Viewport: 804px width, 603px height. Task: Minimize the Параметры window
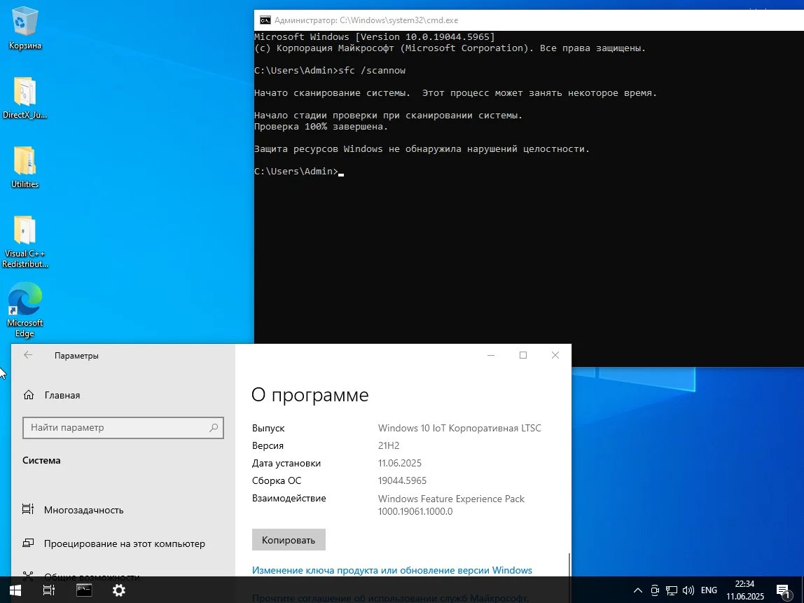click(x=491, y=355)
